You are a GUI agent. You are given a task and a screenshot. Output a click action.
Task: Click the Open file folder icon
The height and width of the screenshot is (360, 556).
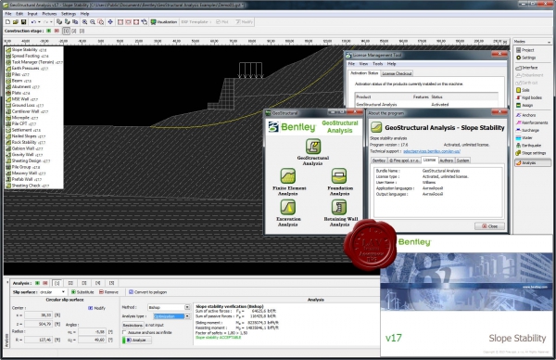coord(15,22)
